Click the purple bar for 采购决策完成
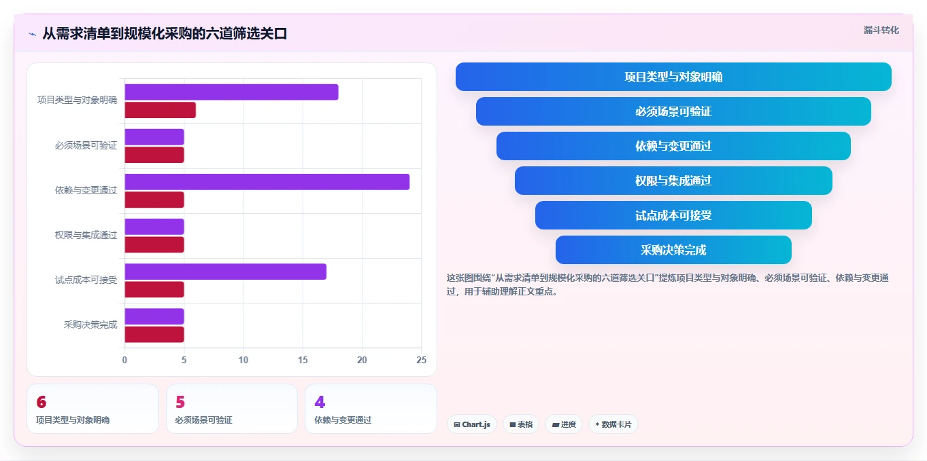The image size is (927, 461). pyautogui.click(x=154, y=316)
